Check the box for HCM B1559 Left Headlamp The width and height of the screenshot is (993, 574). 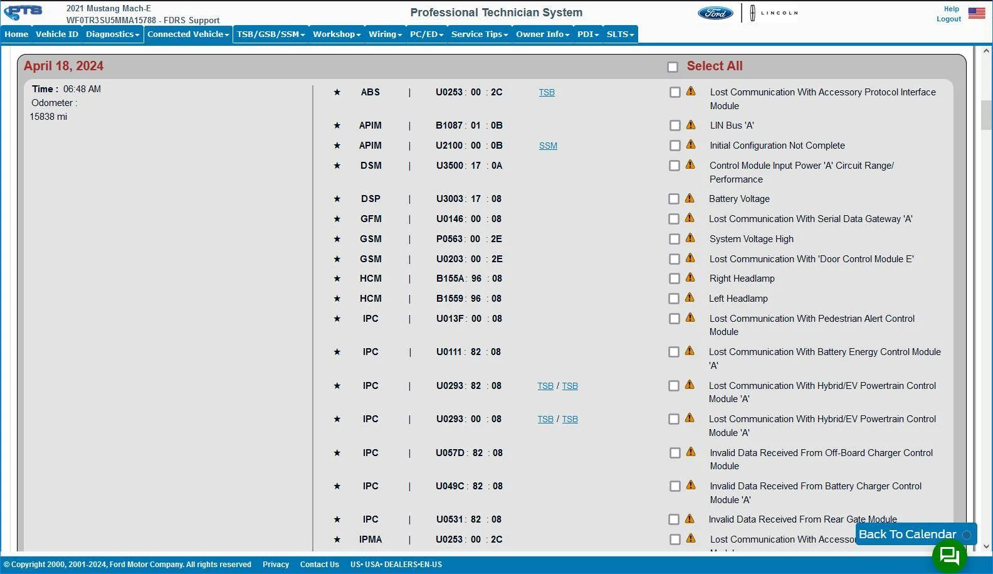[x=674, y=299]
